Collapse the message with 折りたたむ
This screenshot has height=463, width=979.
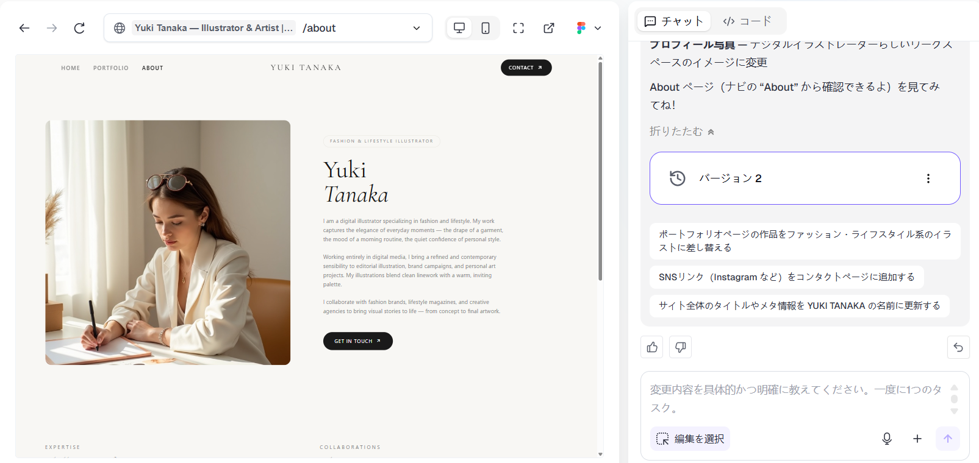coord(682,132)
